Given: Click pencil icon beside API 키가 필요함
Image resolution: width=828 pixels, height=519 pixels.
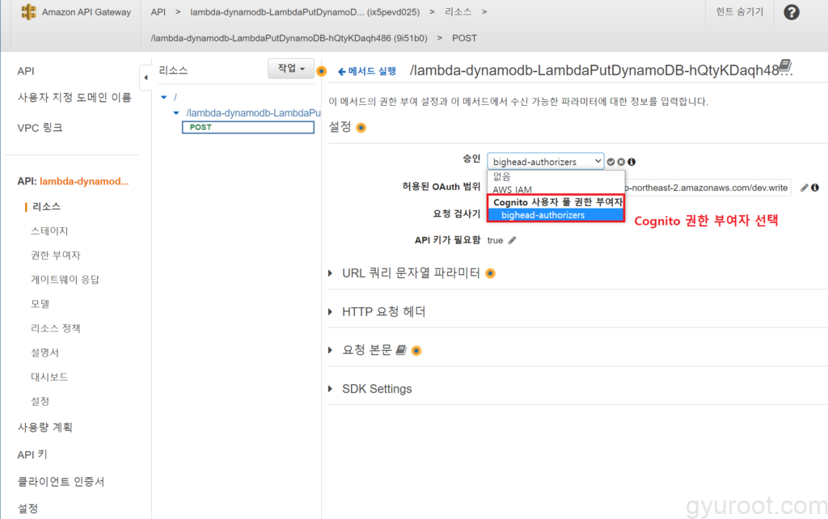Looking at the screenshot, I should [x=512, y=240].
